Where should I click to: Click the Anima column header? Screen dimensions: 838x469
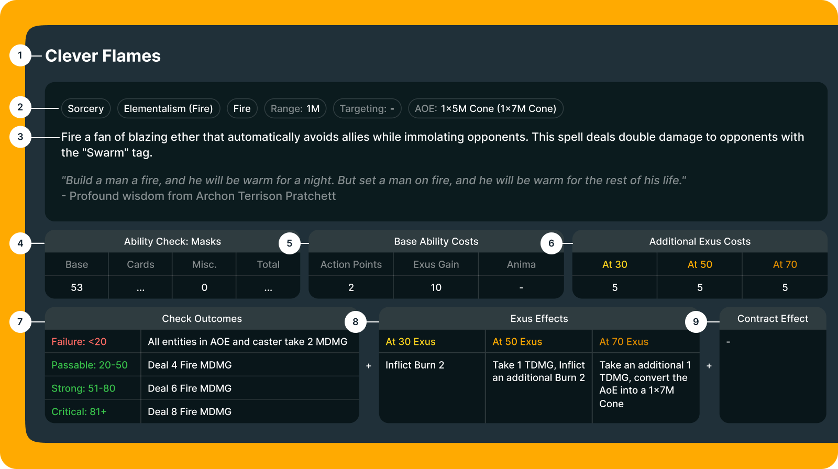[521, 264]
